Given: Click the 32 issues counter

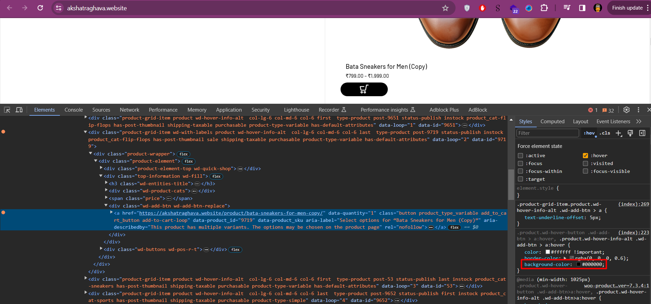Looking at the screenshot, I should (x=608, y=110).
